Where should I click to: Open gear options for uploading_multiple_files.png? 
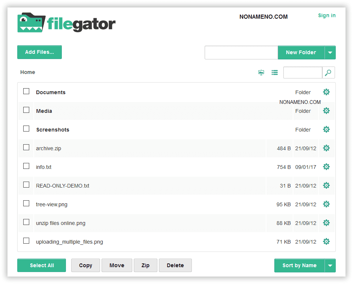coord(326,241)
